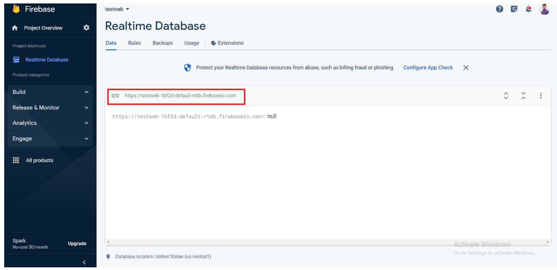Open project settings gear icon

point(86,27)
